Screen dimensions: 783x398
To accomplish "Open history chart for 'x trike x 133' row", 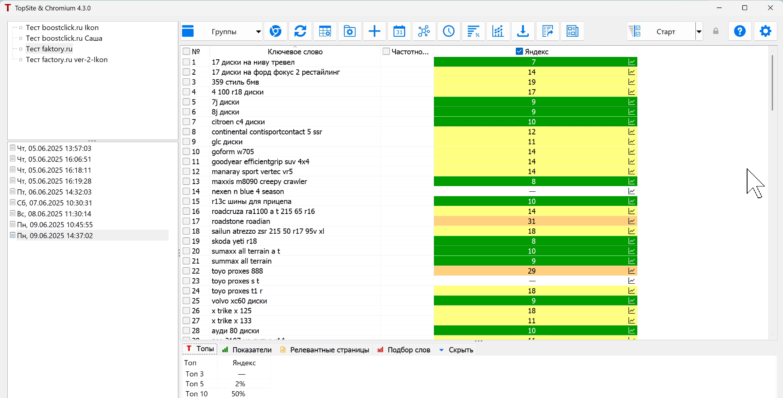I will point(632,320).
